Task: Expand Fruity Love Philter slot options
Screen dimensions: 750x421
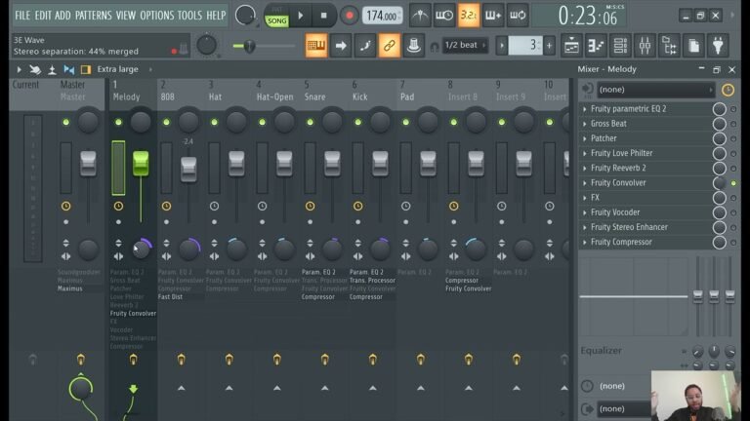Action: [585, 154]
